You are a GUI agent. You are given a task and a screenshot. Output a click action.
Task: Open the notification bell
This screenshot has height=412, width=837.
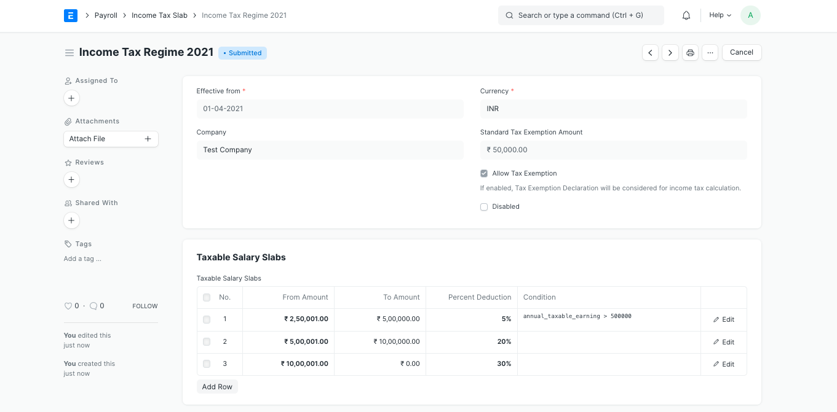[686, 15]
